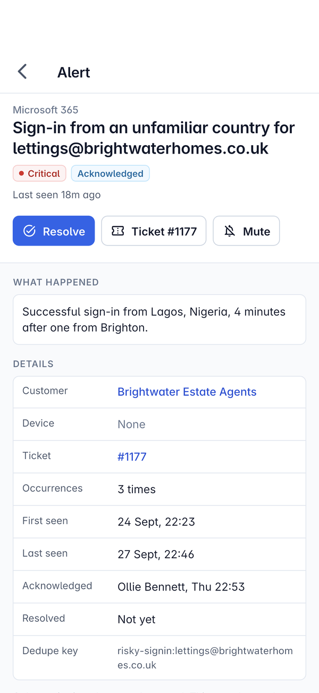Select the Critical severity badge

pos(39,173)
